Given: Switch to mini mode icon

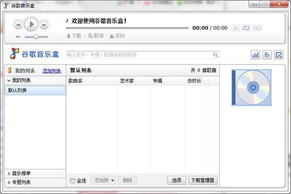Looking at the screenshot, I should coord(279,55).
